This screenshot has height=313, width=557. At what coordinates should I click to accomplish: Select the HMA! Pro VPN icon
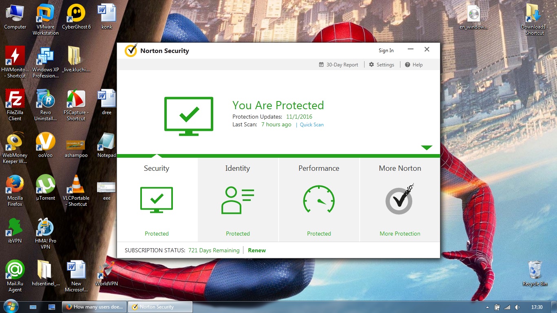[x=46, y=233]
